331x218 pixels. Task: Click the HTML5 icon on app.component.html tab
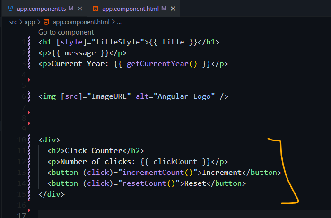(96, 9)
